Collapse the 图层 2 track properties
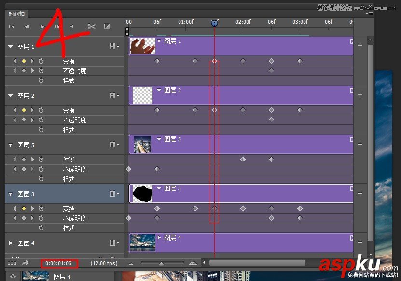The image size is (401, 281). tap(10, 95)
